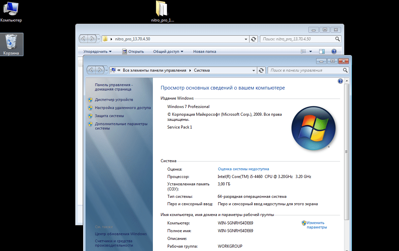Click shield icon beside Защита системы
This screenshot has width=399, height=251.
[x=90, y=116]
